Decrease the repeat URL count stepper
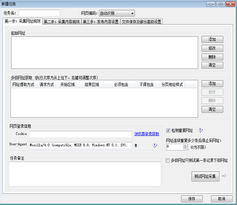The image size is (237, 205). (185, 148)
